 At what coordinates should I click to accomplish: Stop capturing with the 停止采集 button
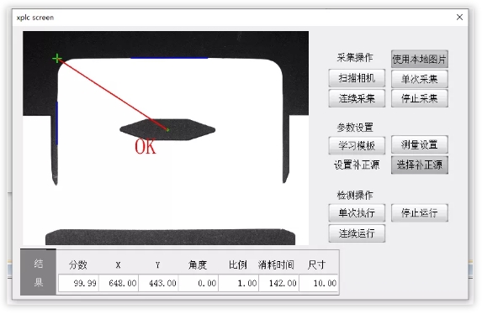pos(419,98)
